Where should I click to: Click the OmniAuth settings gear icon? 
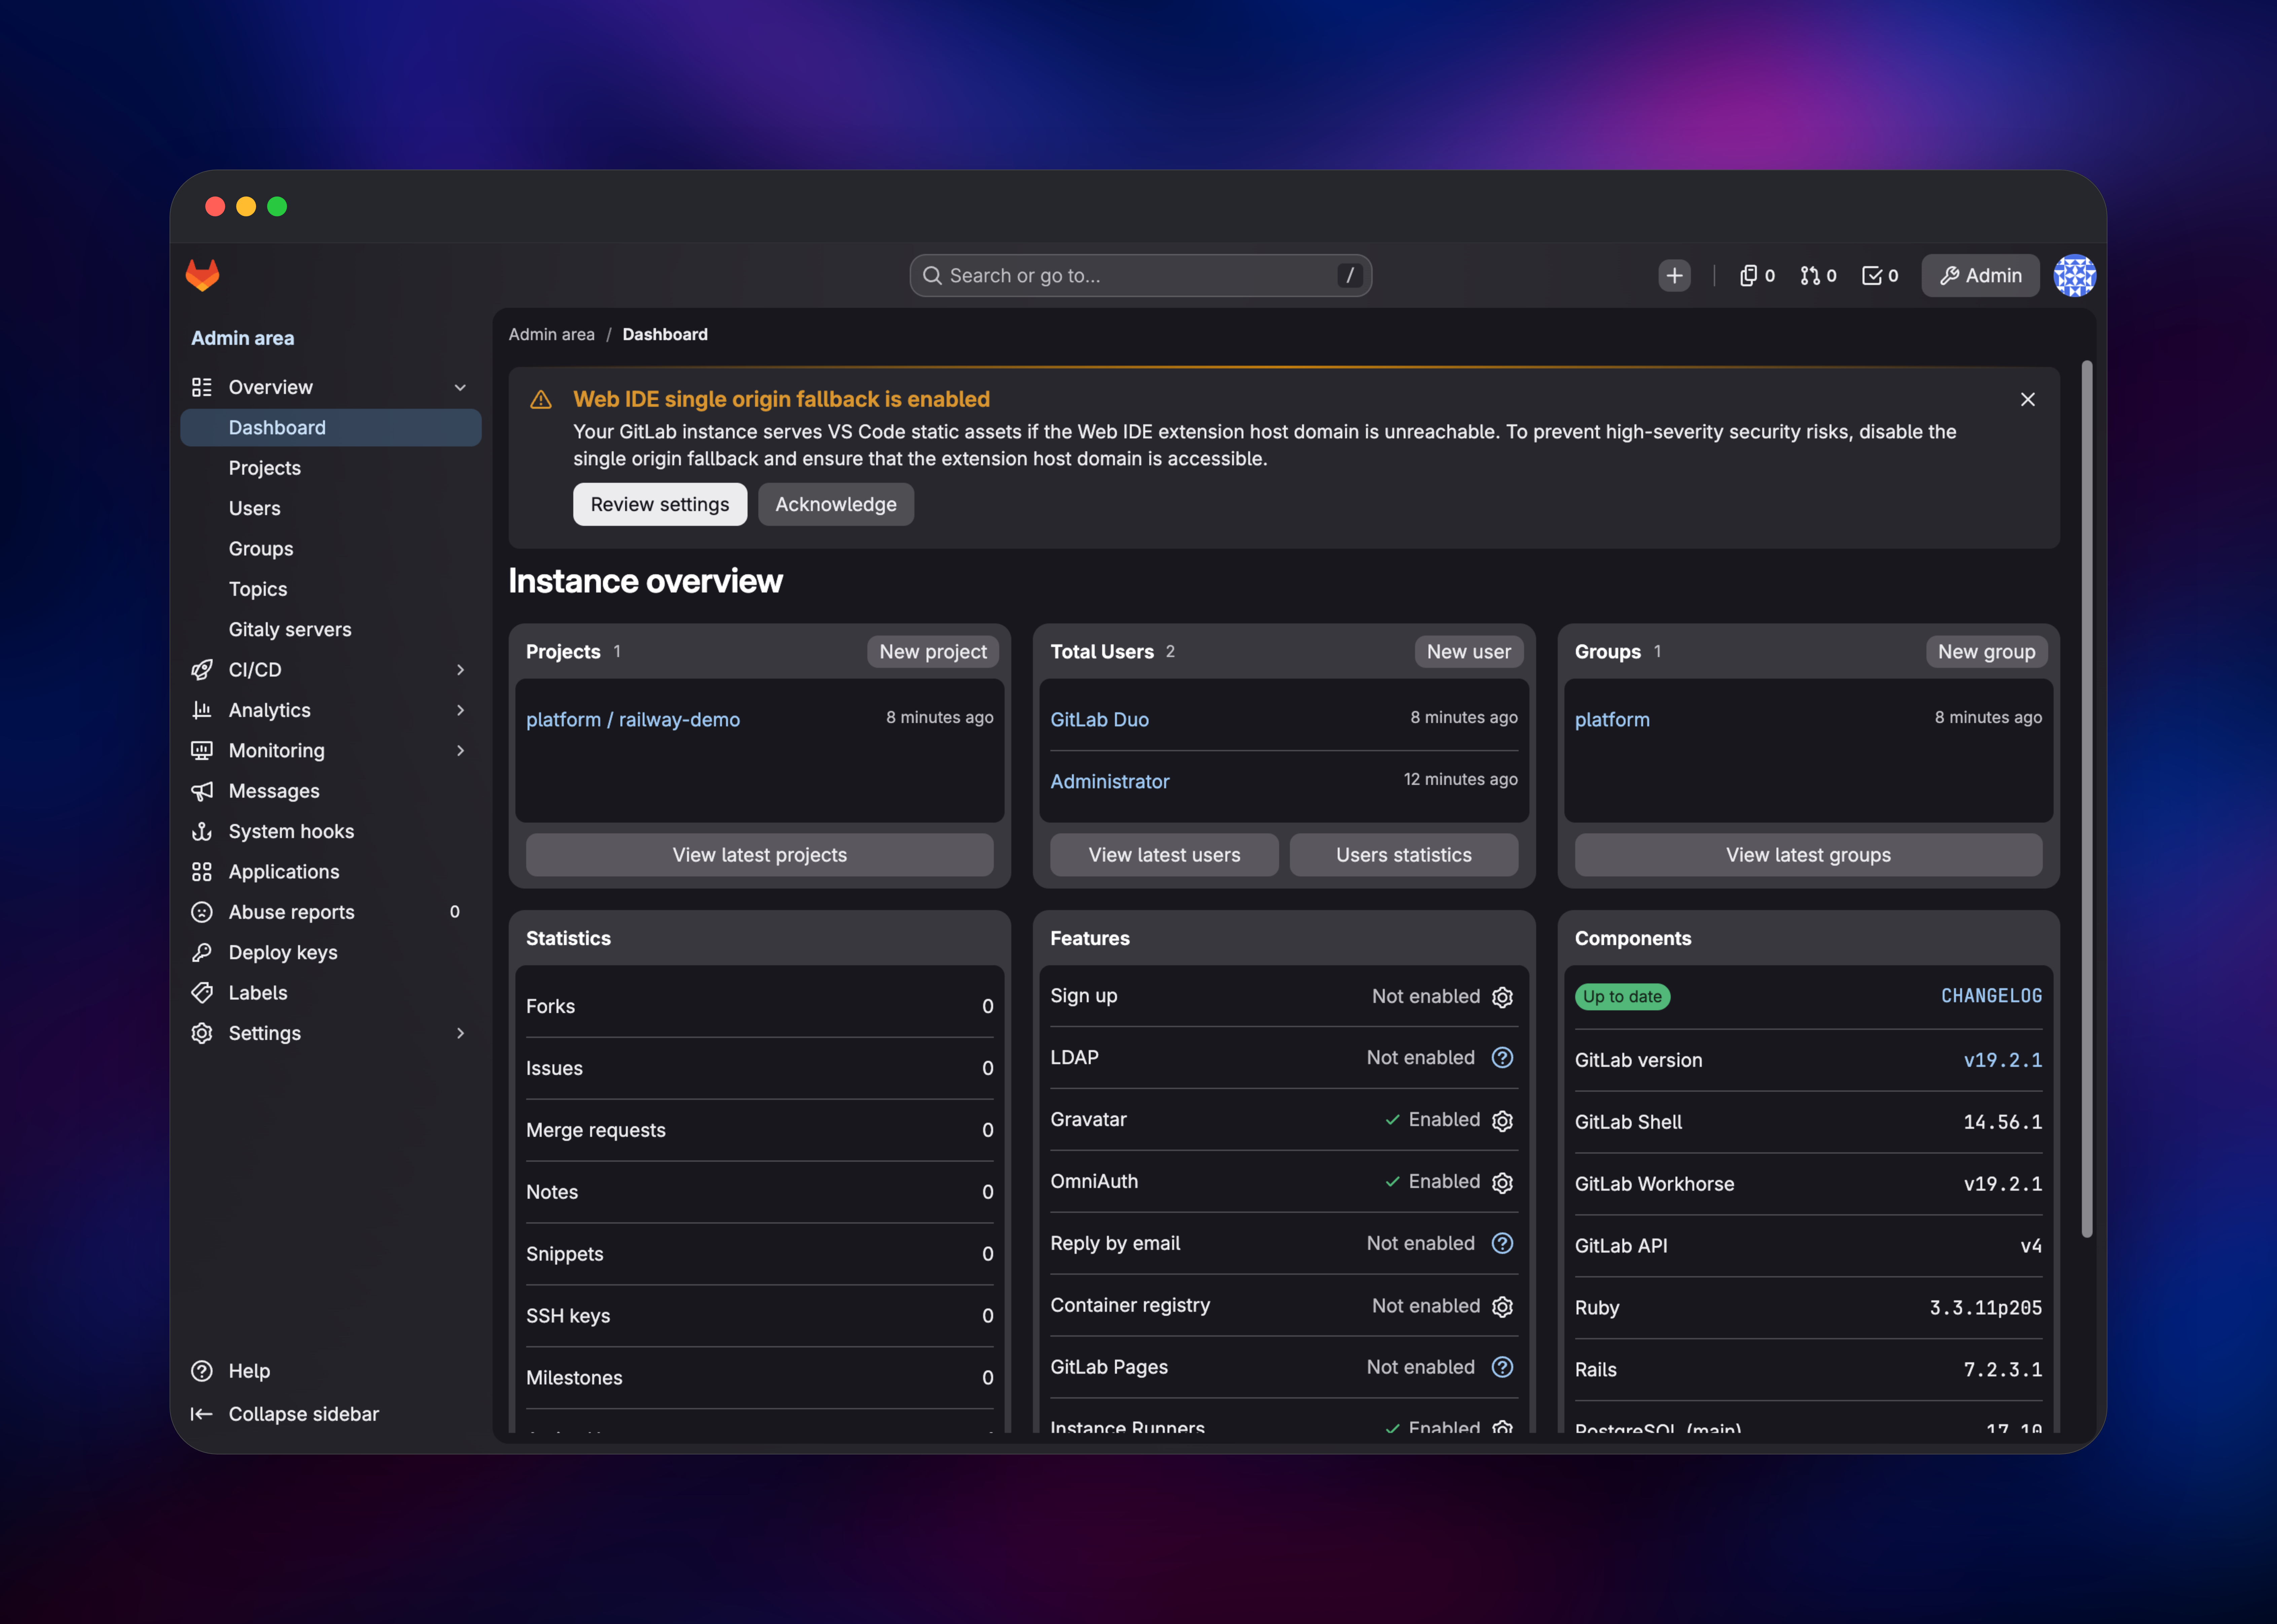[1502, 1183]
